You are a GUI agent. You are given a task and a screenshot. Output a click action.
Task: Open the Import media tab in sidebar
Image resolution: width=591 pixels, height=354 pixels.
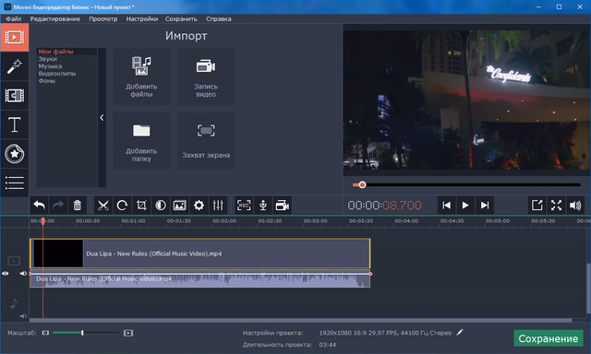coord(15,37)
